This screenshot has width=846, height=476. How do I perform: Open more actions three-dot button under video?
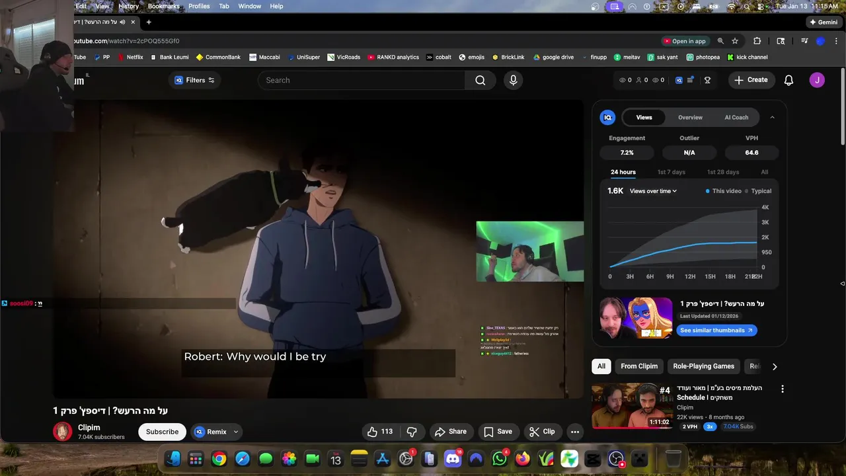pos(575,432)
